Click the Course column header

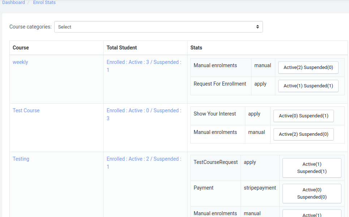[21, 48]
